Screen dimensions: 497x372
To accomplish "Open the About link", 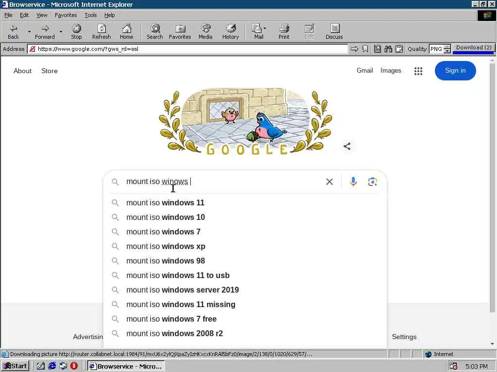I will tap(22, 71).
